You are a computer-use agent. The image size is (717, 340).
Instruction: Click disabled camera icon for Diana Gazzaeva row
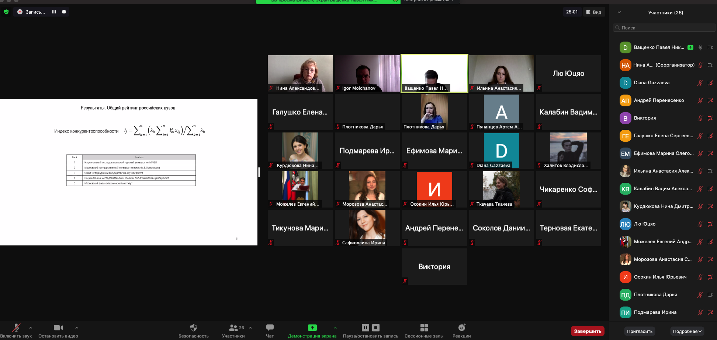(710, 83)
